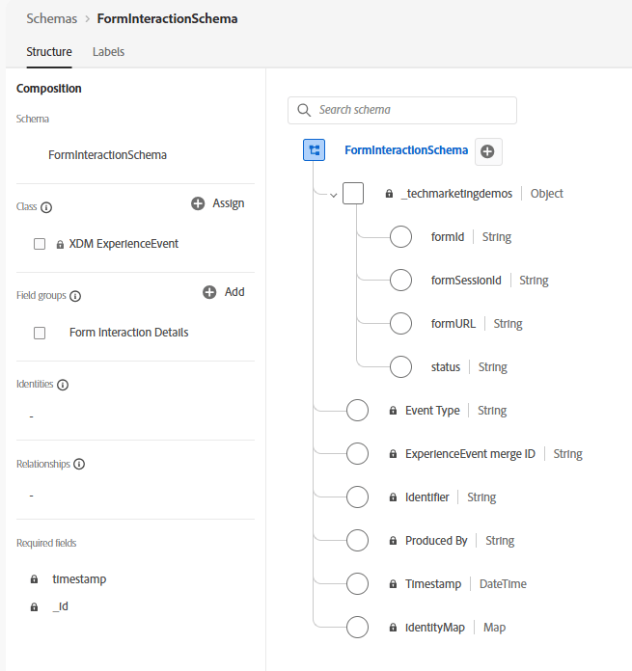Click the Assign plus icon for Class

198,203
